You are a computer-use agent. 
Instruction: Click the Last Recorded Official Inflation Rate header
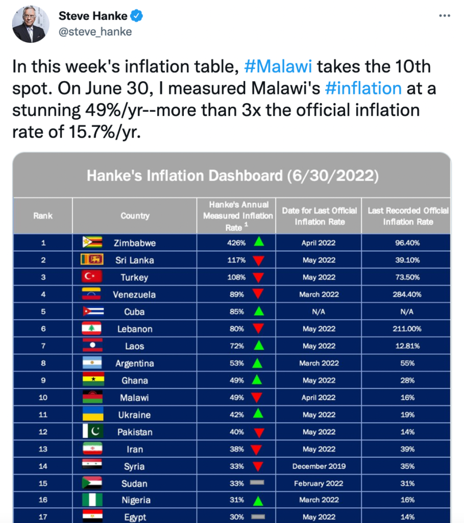coord(408,216)
